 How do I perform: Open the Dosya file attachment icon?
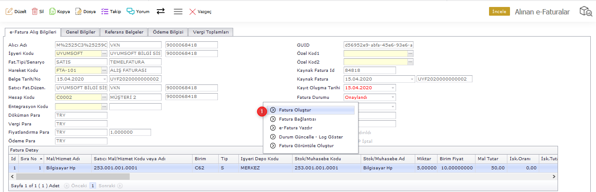point(79,12)
